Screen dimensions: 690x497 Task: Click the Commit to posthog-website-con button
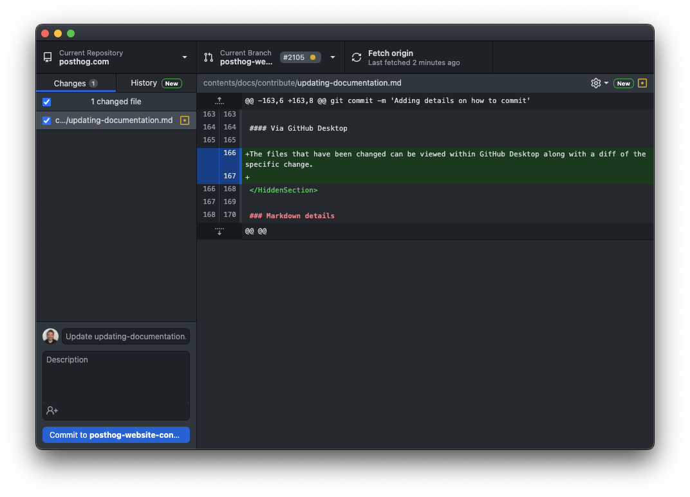tap(116, 435)
